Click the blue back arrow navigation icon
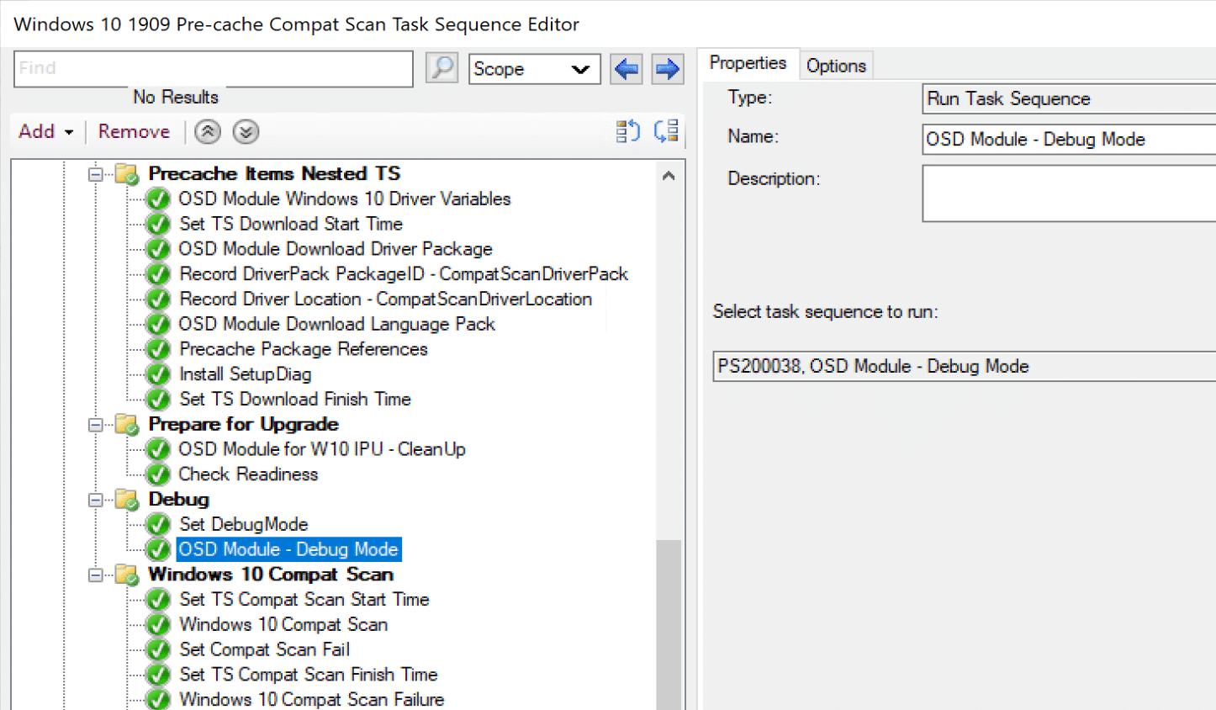This screenshot has height=710, width=1216. coord(626,68)
